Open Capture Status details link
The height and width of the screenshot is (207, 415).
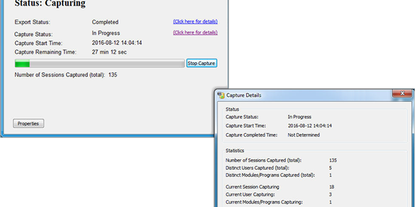[195, 33]
